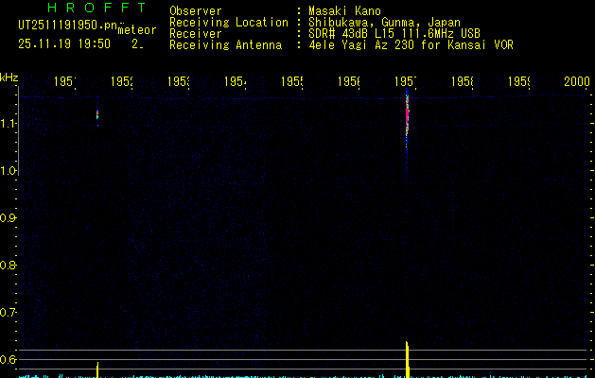Click the HROFFT title text
595x378 pixels.
pos(95,8)
